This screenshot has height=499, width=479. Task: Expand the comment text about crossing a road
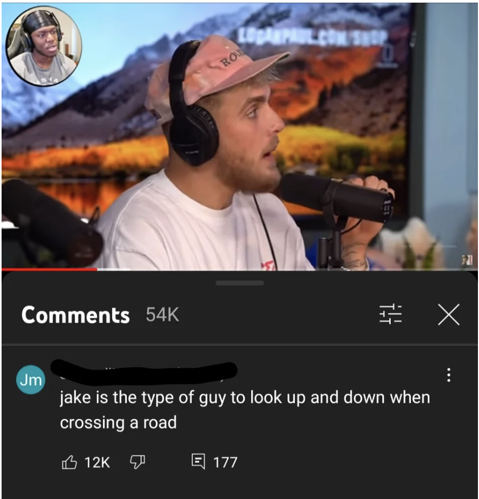coord(245,410)
